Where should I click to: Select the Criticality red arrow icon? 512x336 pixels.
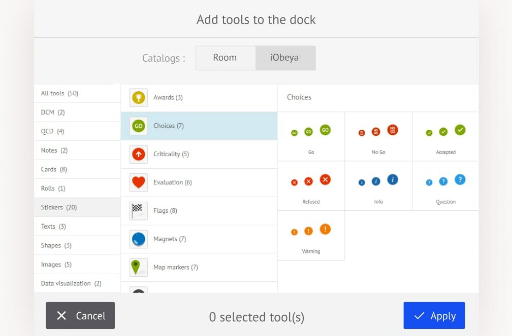[139, 154]
